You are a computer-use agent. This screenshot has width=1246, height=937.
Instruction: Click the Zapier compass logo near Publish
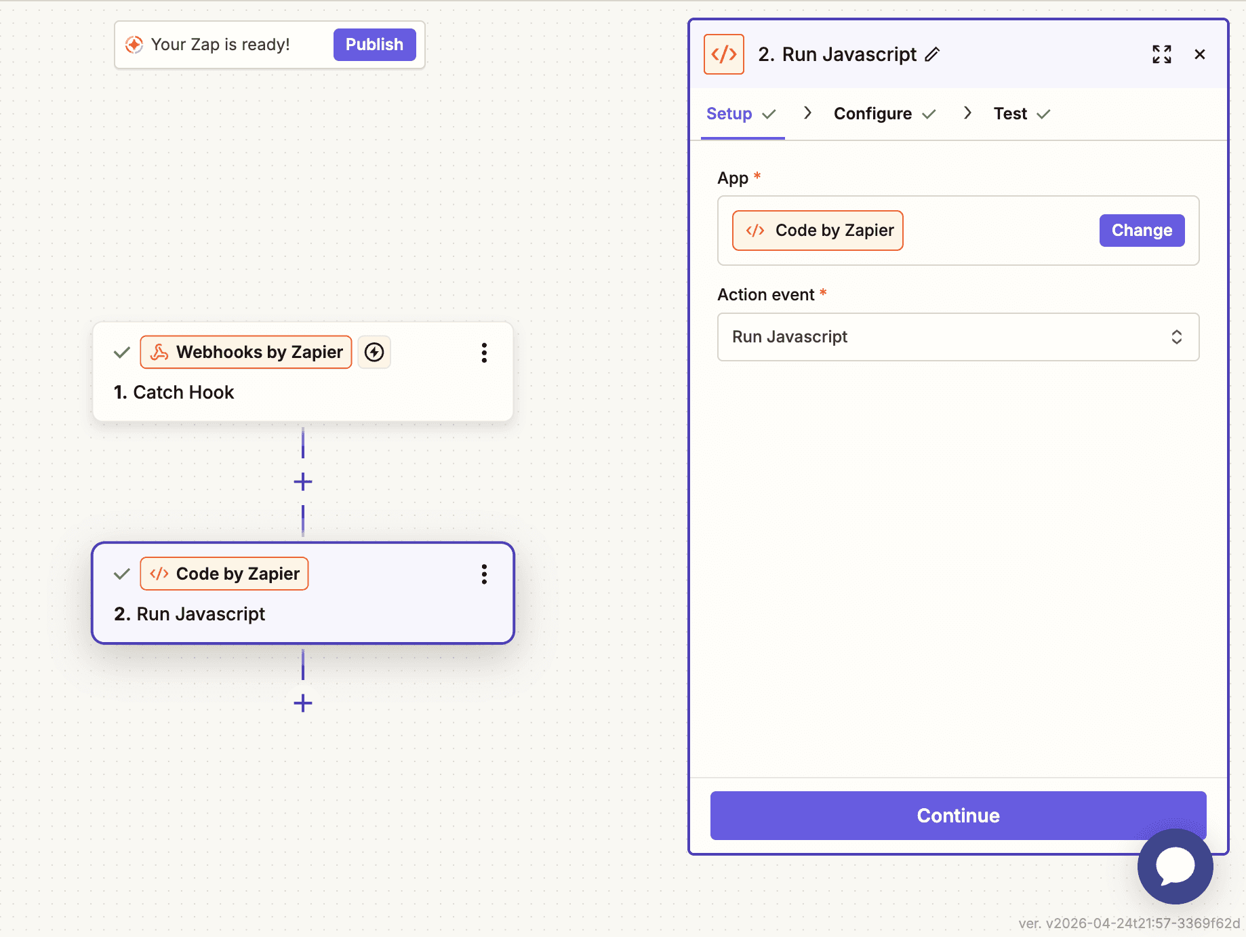[x=135, y=44]
